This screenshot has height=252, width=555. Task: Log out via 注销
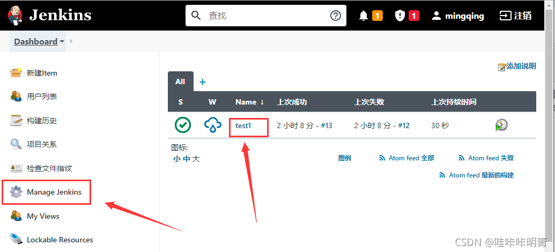[515, 16]
